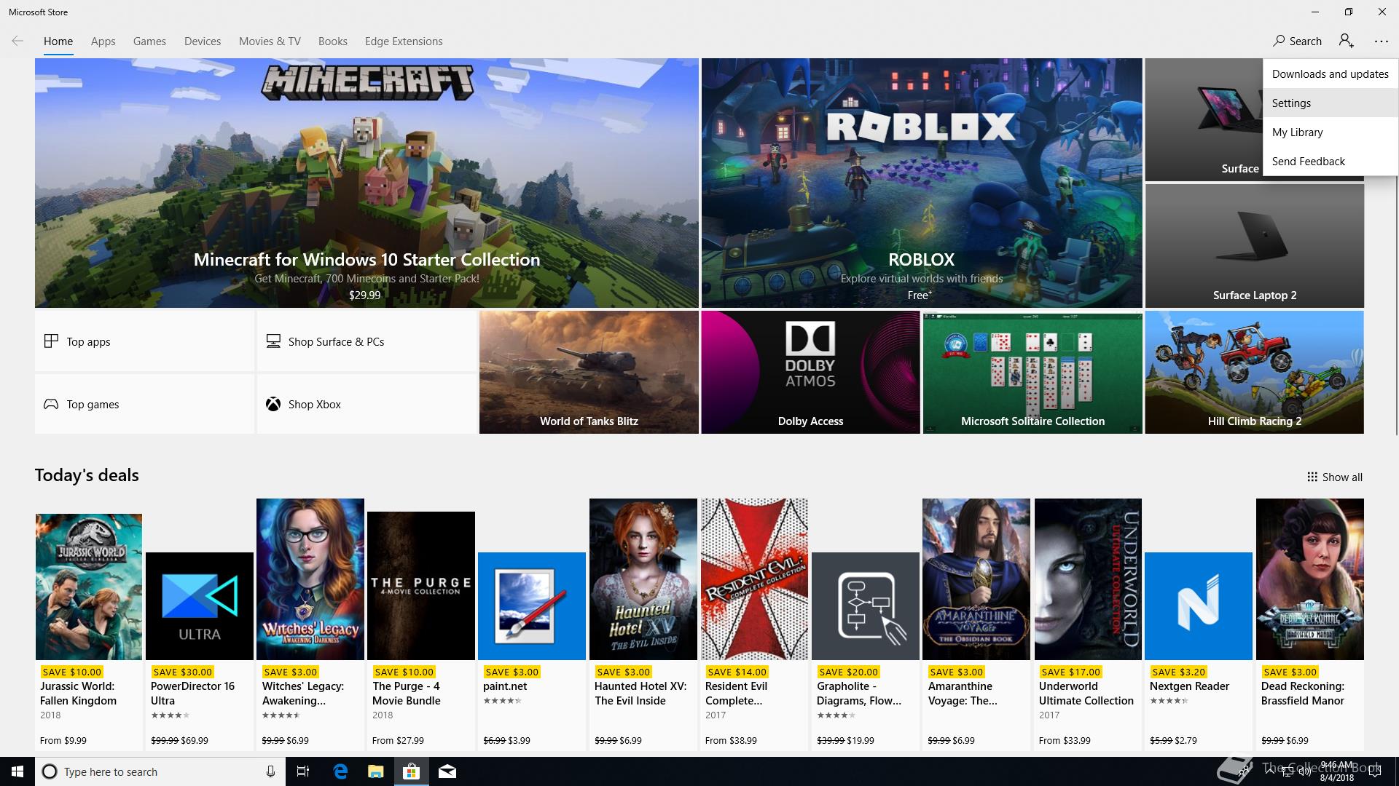This screenshot has width=1399, height=786.
Task: Open the three-dots See more menu
Action: point(1381,41)
